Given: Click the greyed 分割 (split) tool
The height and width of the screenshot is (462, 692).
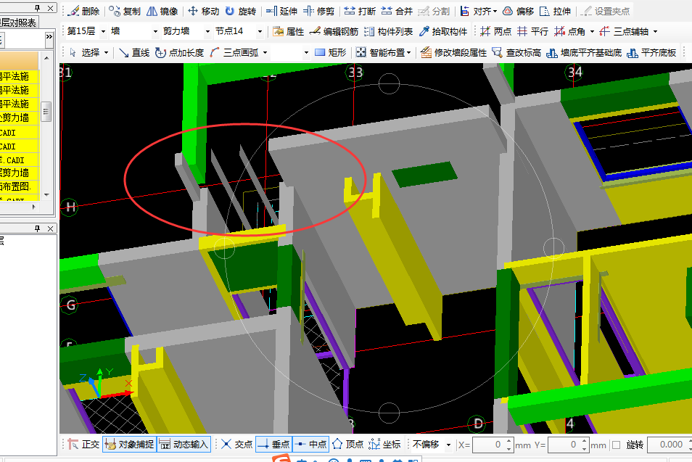Looking at the screenshot, I should point(434,11).
